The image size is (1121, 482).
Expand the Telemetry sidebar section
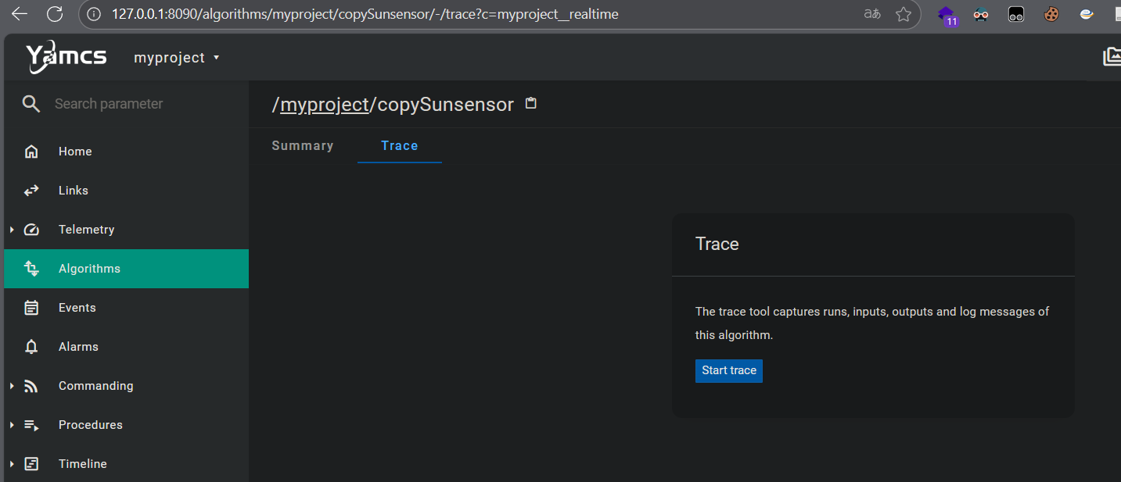tap(12, 230)
